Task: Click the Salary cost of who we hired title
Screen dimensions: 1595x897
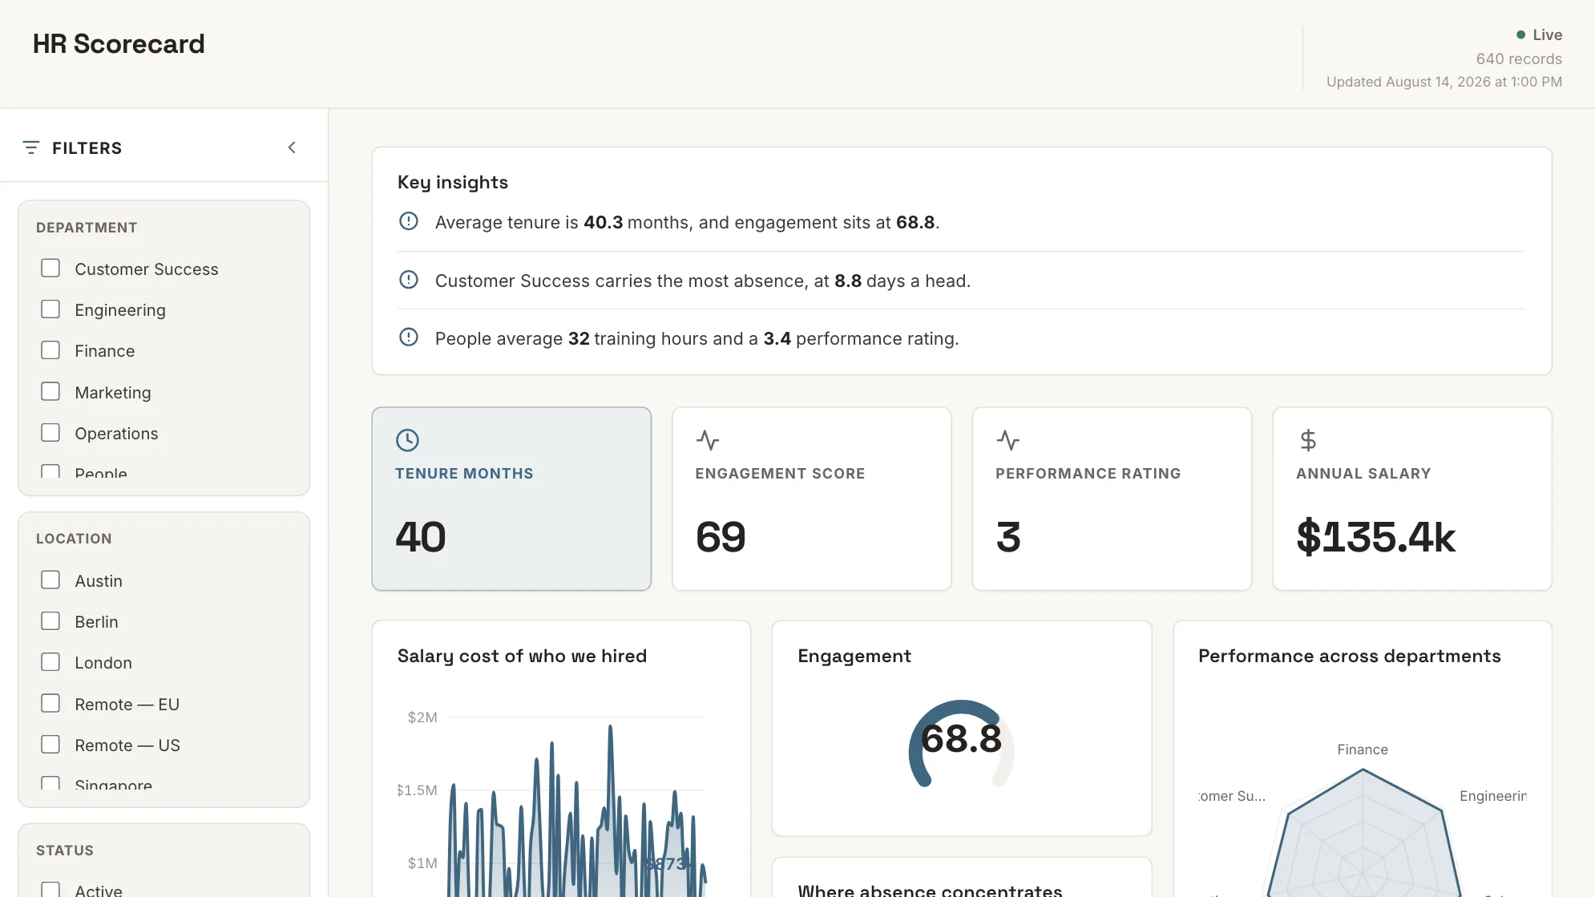Action: coord(522,657)
